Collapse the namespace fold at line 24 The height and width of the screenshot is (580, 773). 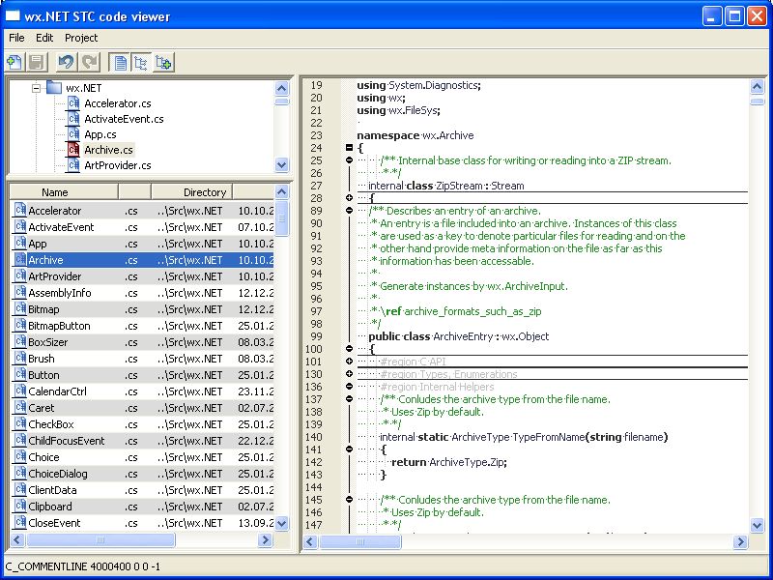349,148
